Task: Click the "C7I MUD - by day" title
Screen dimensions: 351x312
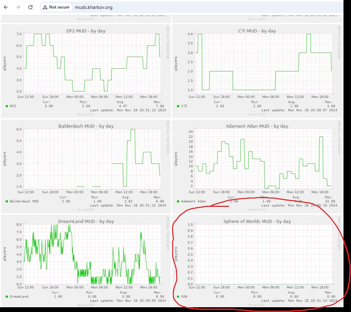Action: pyautogui.click(x=257, y=31)
